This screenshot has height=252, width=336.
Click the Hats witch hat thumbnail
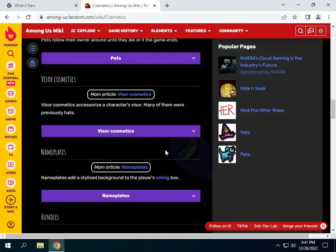[x=227, y=133]
